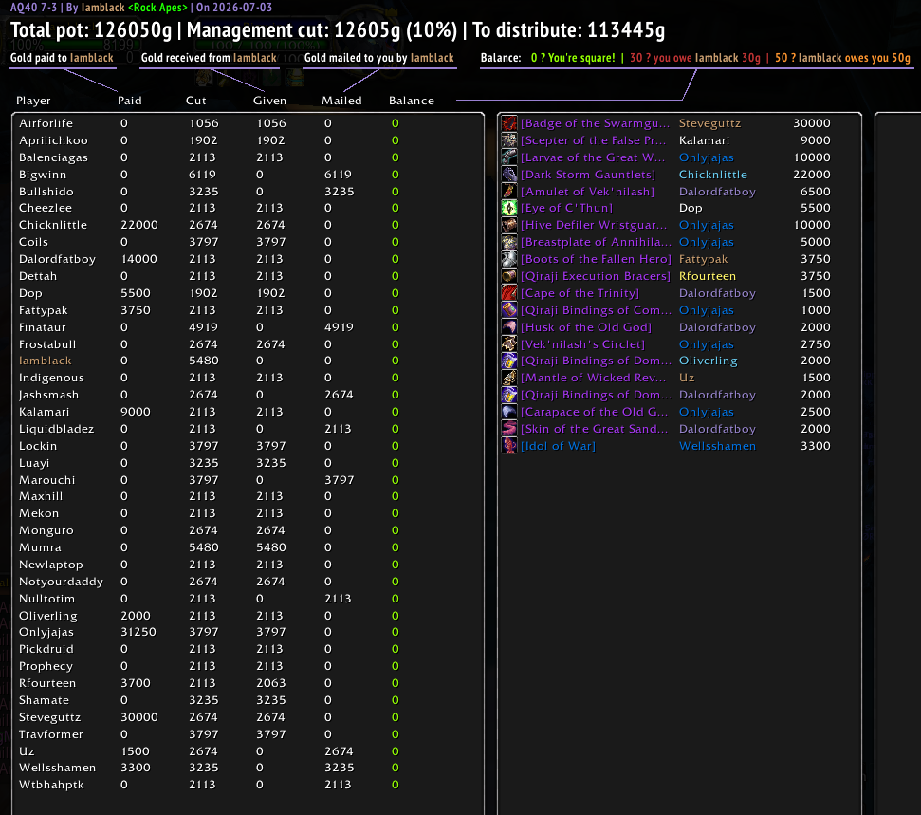Click Chicknlittle buyer name in loot list
Image resolution: width=921 pixels, height=815 pixels.
[713, 175]
